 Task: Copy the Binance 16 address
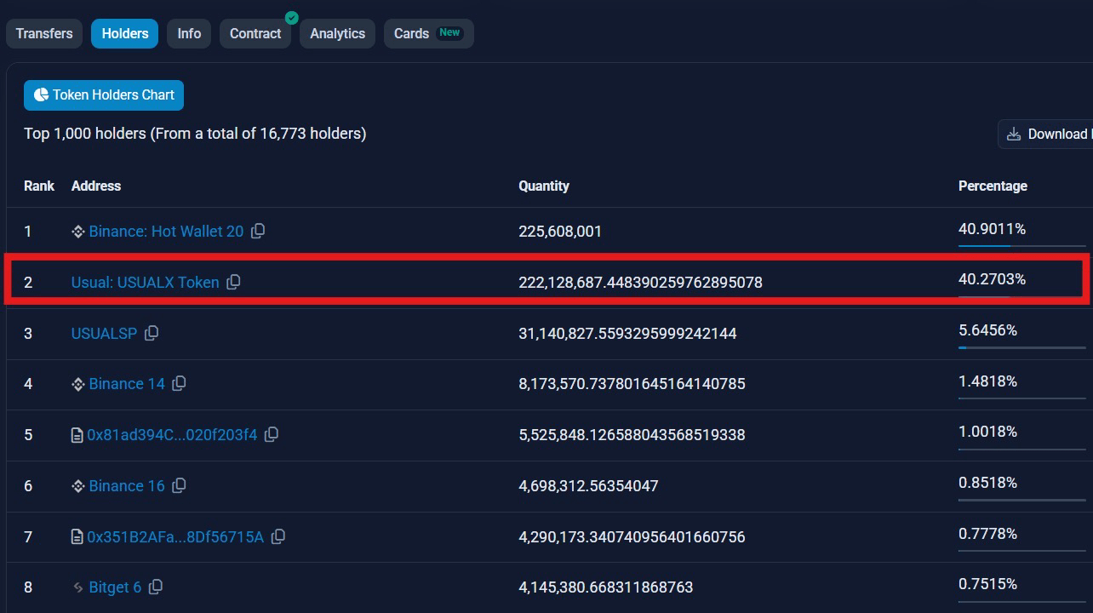pos(179,485)
